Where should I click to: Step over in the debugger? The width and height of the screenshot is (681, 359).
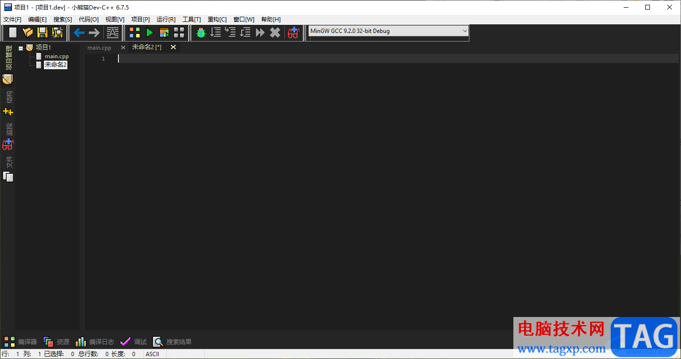point(216,32)
